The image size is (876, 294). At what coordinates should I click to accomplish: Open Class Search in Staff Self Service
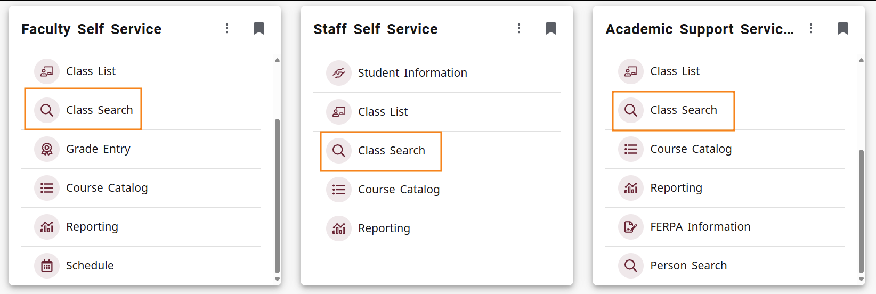click(x=391, y=151)
